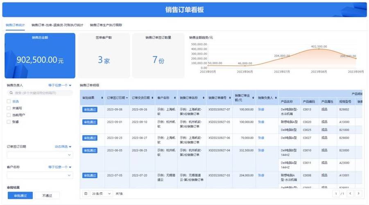Click the 902,500.00元 total sales card
Viewport: 369px width, 205px height.
pos(40,56)
